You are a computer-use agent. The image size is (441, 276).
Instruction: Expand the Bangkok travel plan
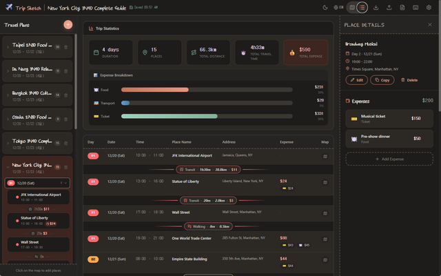pos(8,94)
